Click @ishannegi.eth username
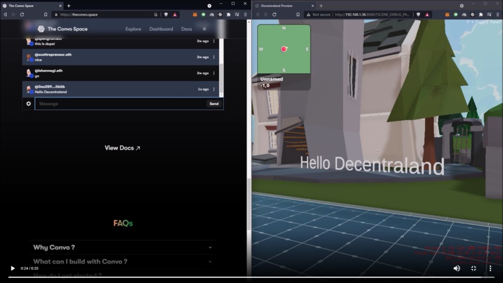Image resolution: width=503 pixels, height=283 pixels. (x=49, y=71)
